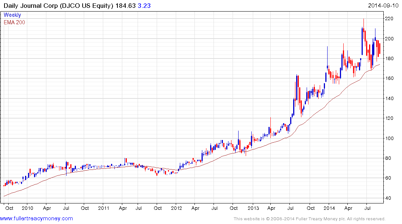Click the 140 price axis label
This screenshot has height=224, width=402.
click(389, 98)
